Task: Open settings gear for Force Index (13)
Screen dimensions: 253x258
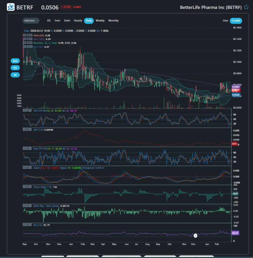Action: pyautogui.click(x=27, y=187)
